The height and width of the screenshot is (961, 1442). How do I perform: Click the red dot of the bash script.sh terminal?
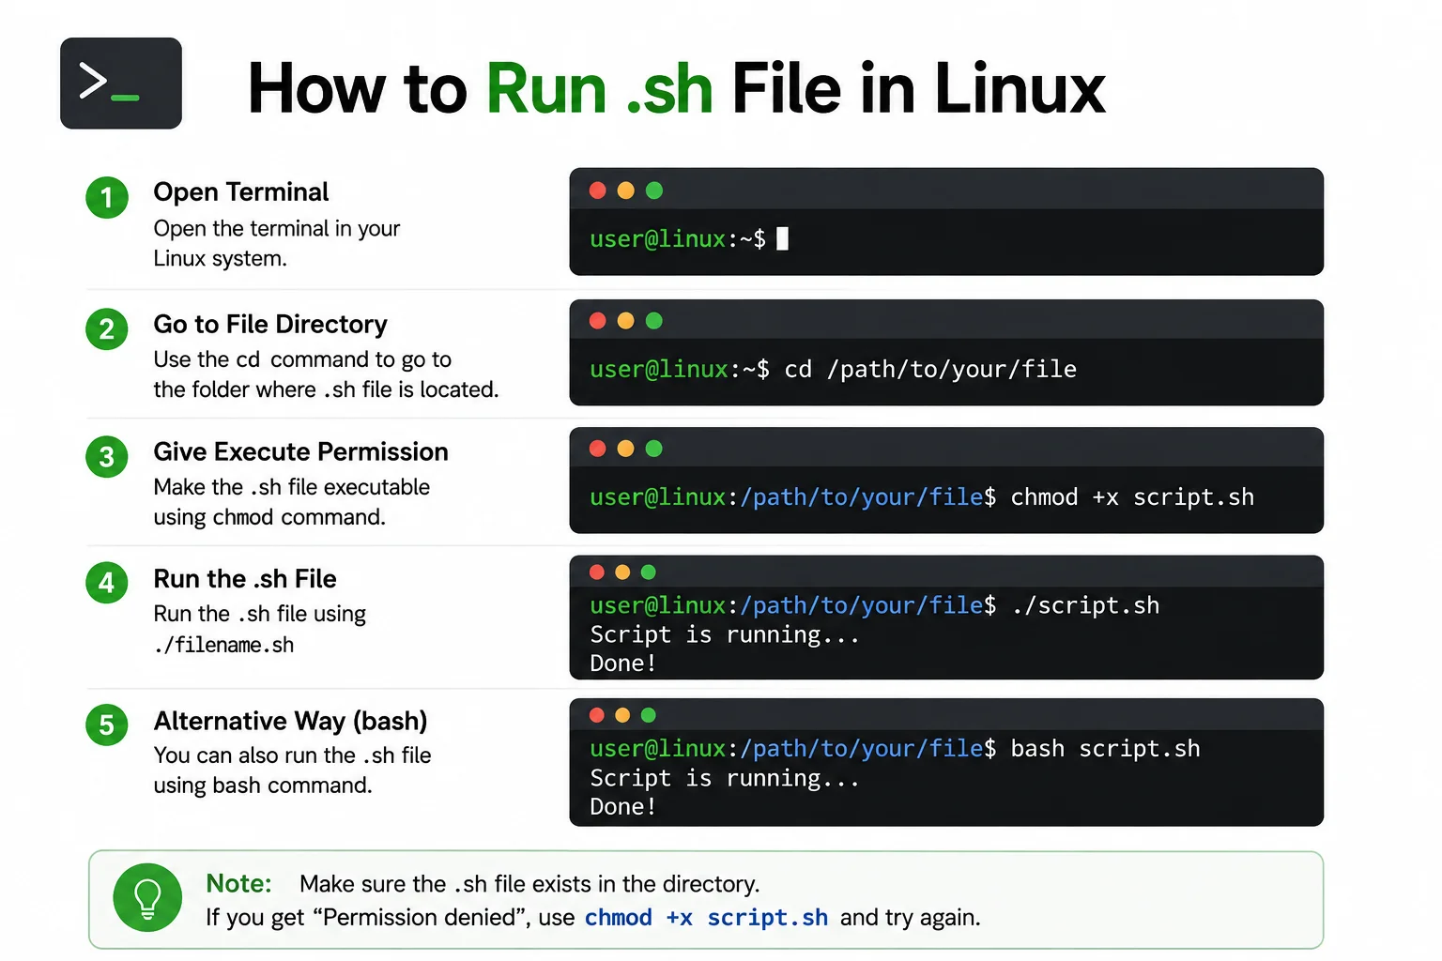(x=596, y=715)
